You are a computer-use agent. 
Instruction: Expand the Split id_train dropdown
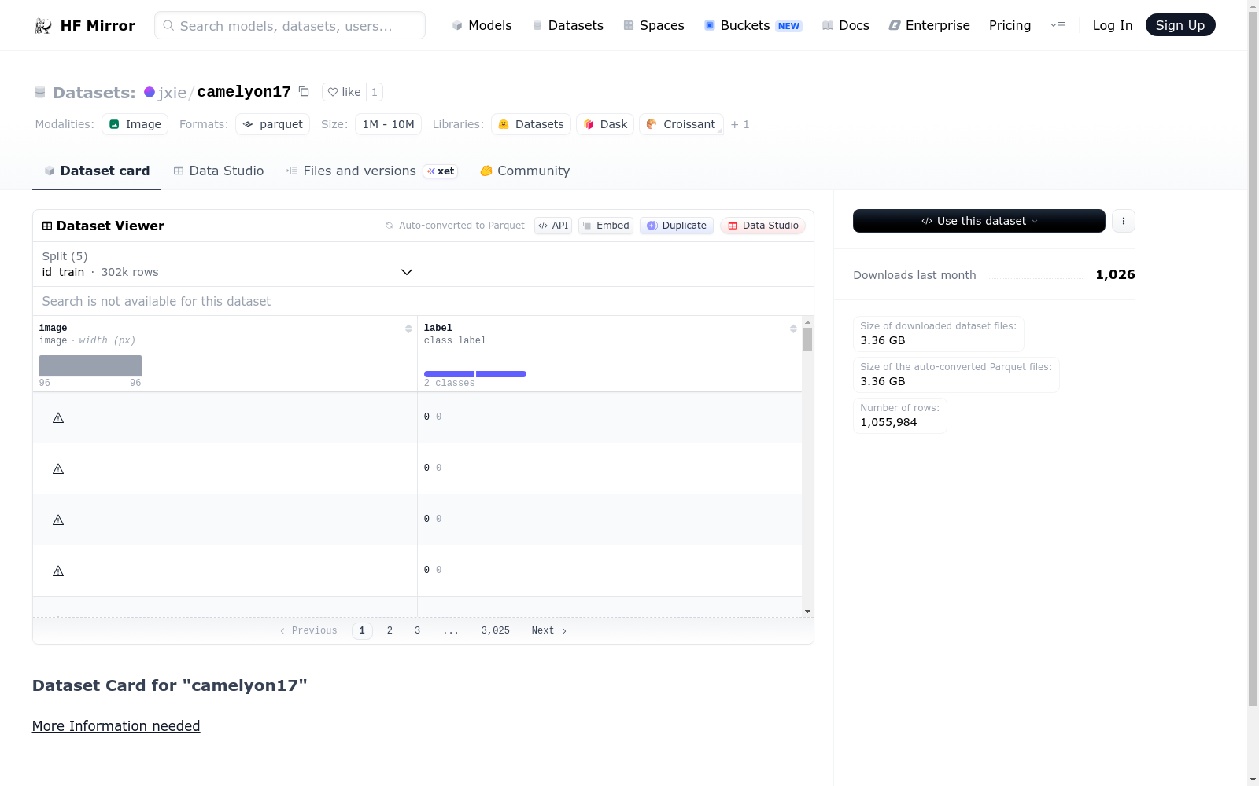point(227,264)
